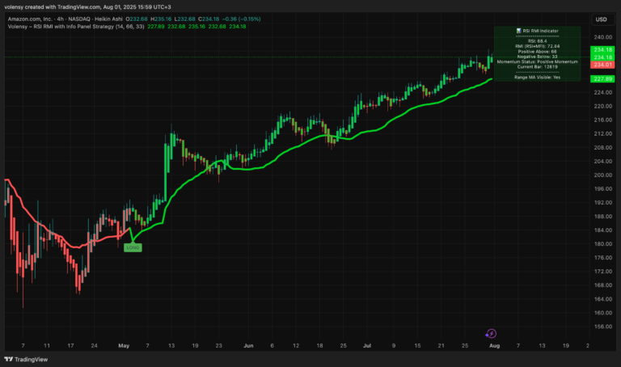Click 'Current Bar: 12819' in the info panel
621x367 pixels.
pyautogui.click(x=537, y=67)
